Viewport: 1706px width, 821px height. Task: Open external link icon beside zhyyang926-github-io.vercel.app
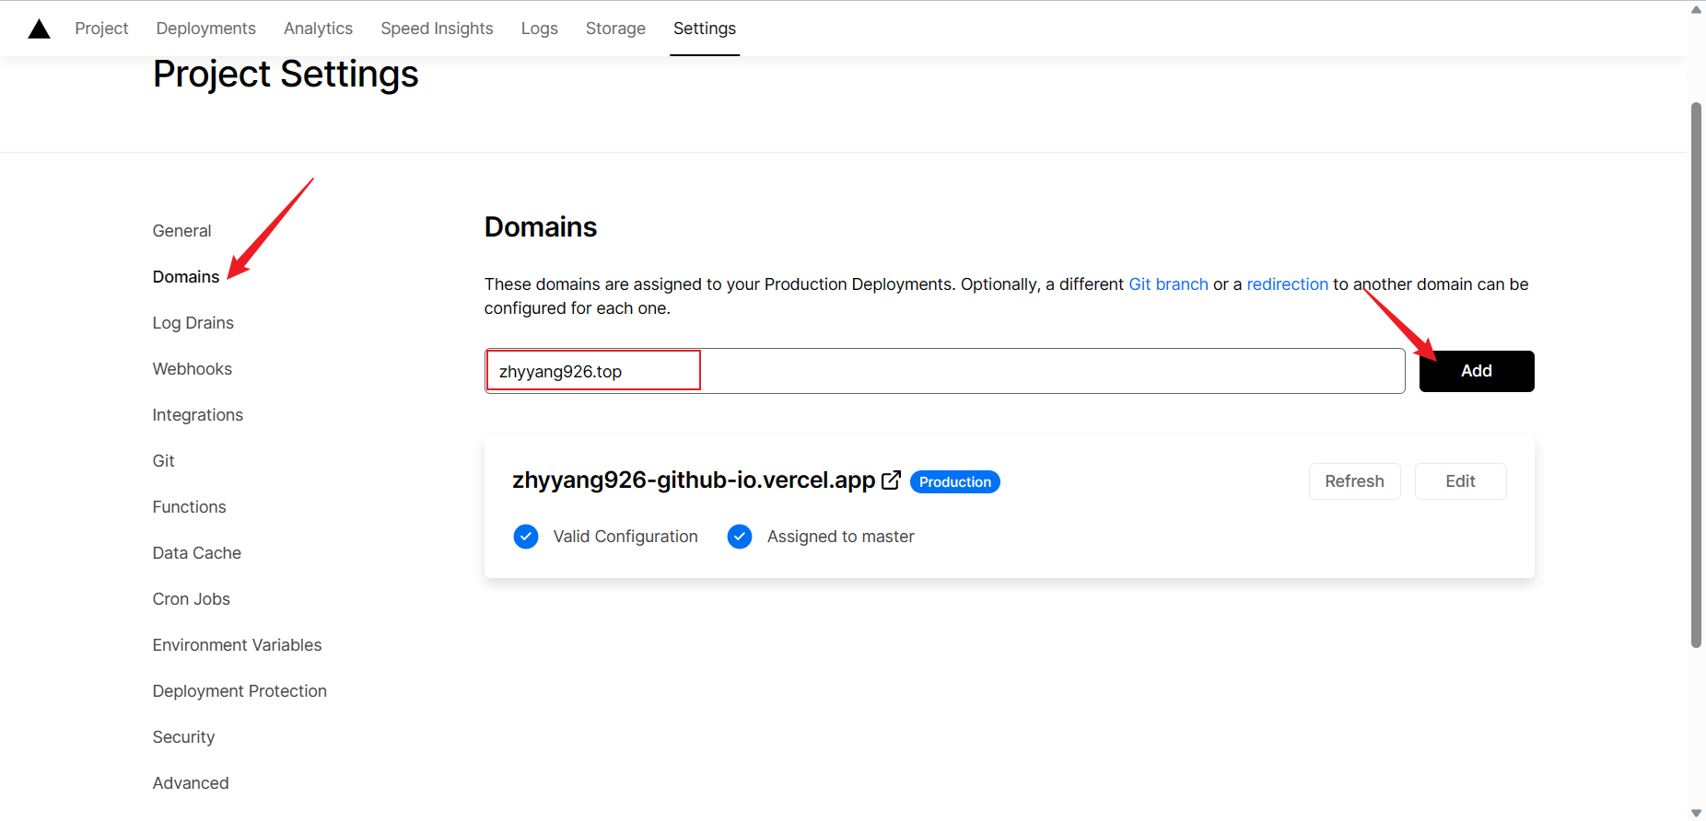tap(891, 480)
